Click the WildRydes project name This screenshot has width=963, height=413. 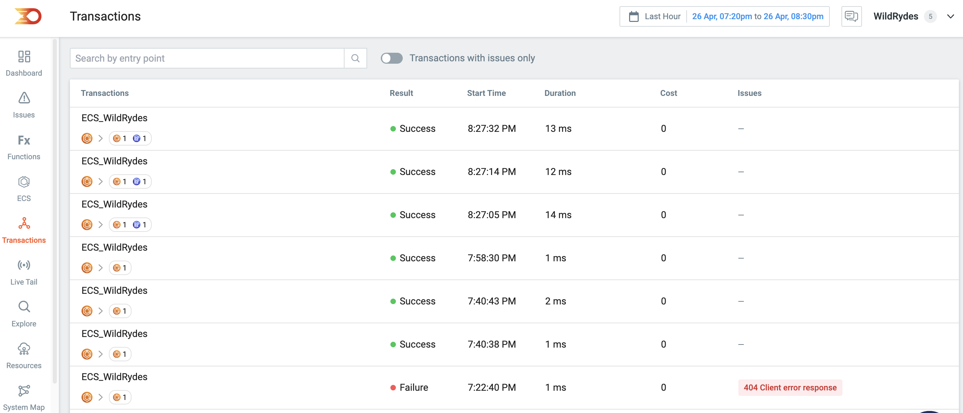click(x=896, y=16)
